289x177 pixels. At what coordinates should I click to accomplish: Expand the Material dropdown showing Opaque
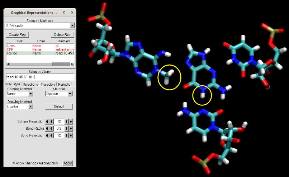point(70,94)
